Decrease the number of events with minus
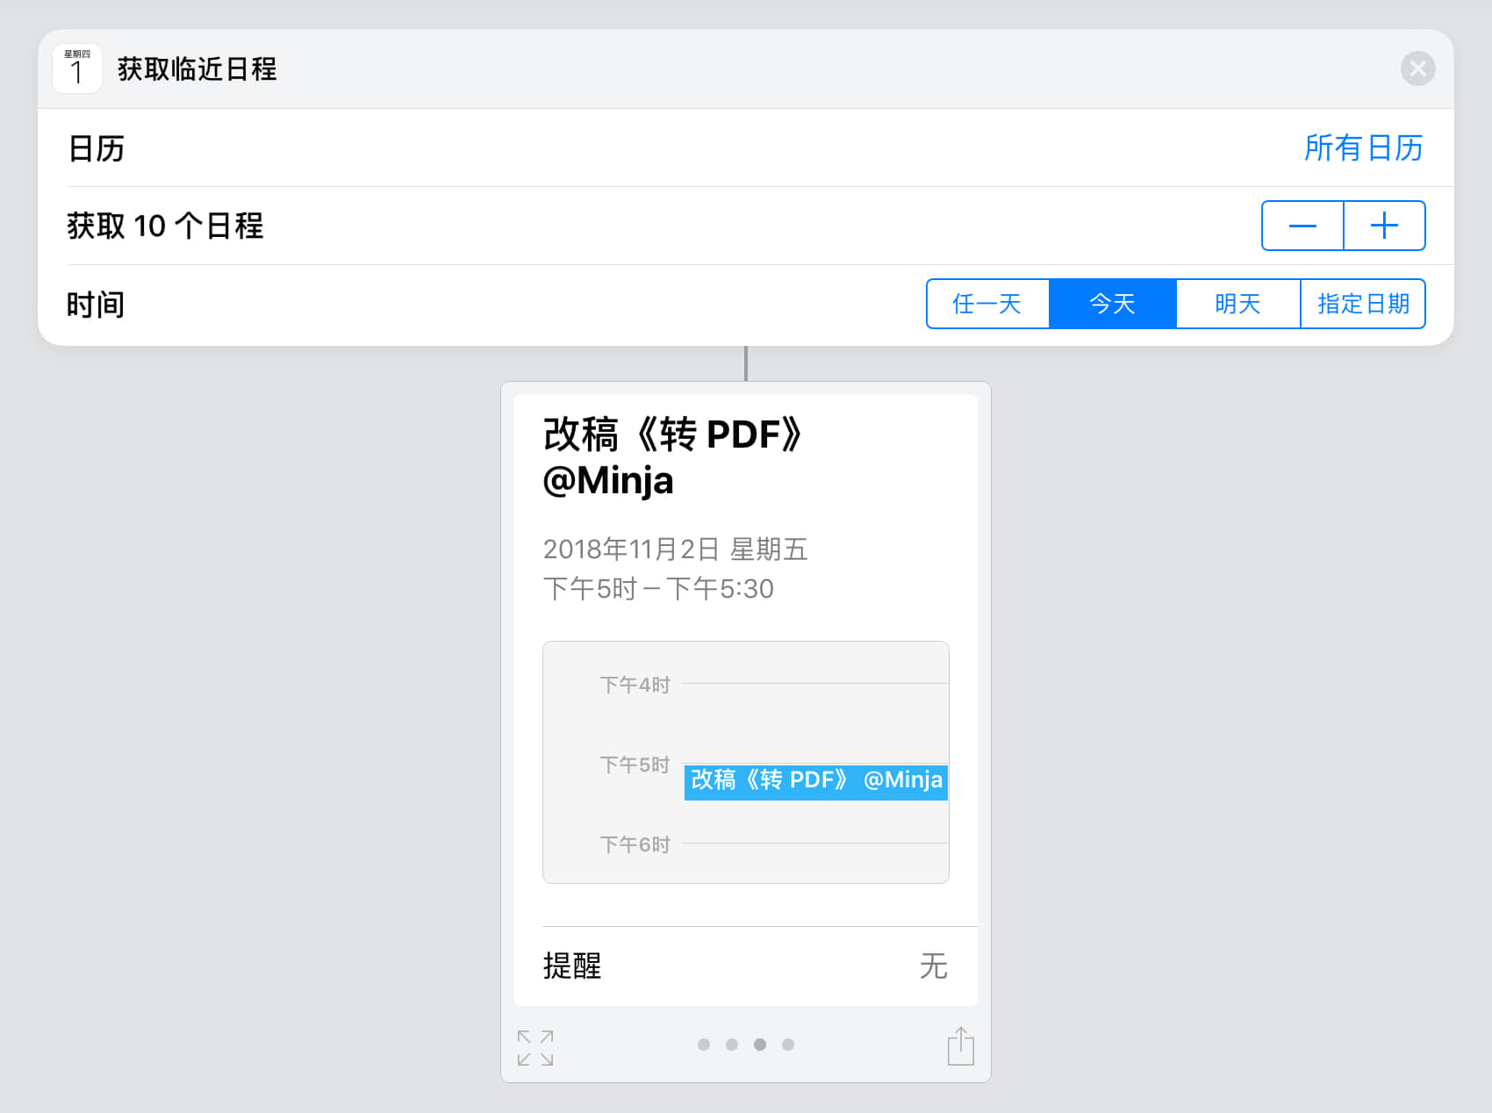Image resolution: width=1492 pixels, height=1113 pixels. tap(1302, 226)
